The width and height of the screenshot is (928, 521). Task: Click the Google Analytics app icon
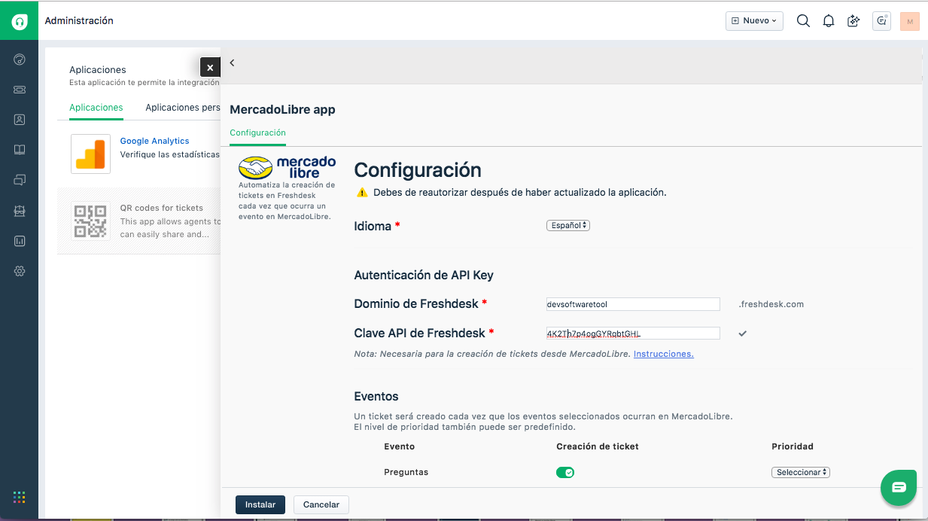90,154
